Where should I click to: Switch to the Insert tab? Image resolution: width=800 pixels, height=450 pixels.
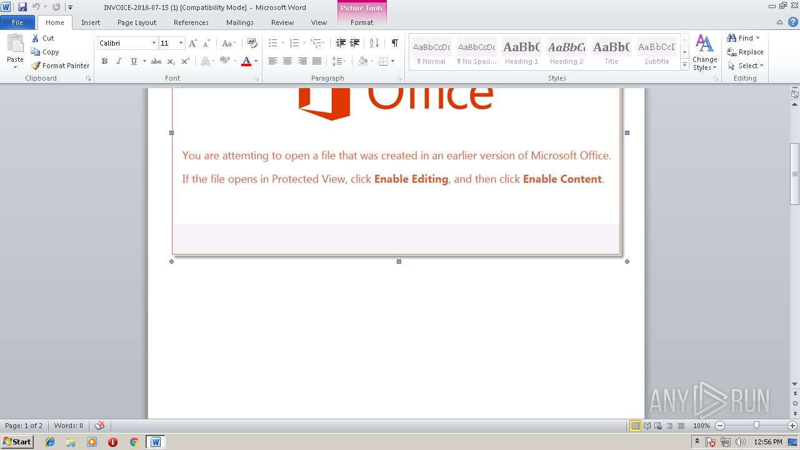[91, 22]
